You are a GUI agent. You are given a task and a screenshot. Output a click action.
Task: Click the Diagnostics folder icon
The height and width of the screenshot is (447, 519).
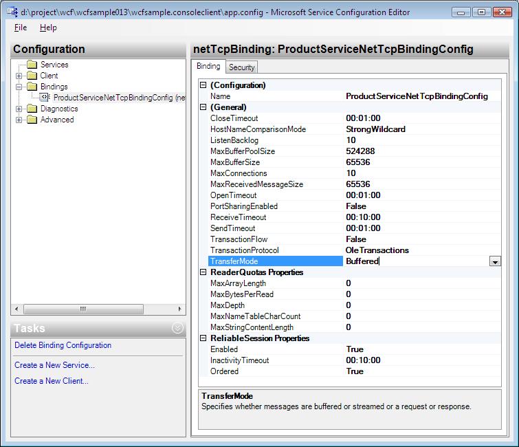coord(32,109)
